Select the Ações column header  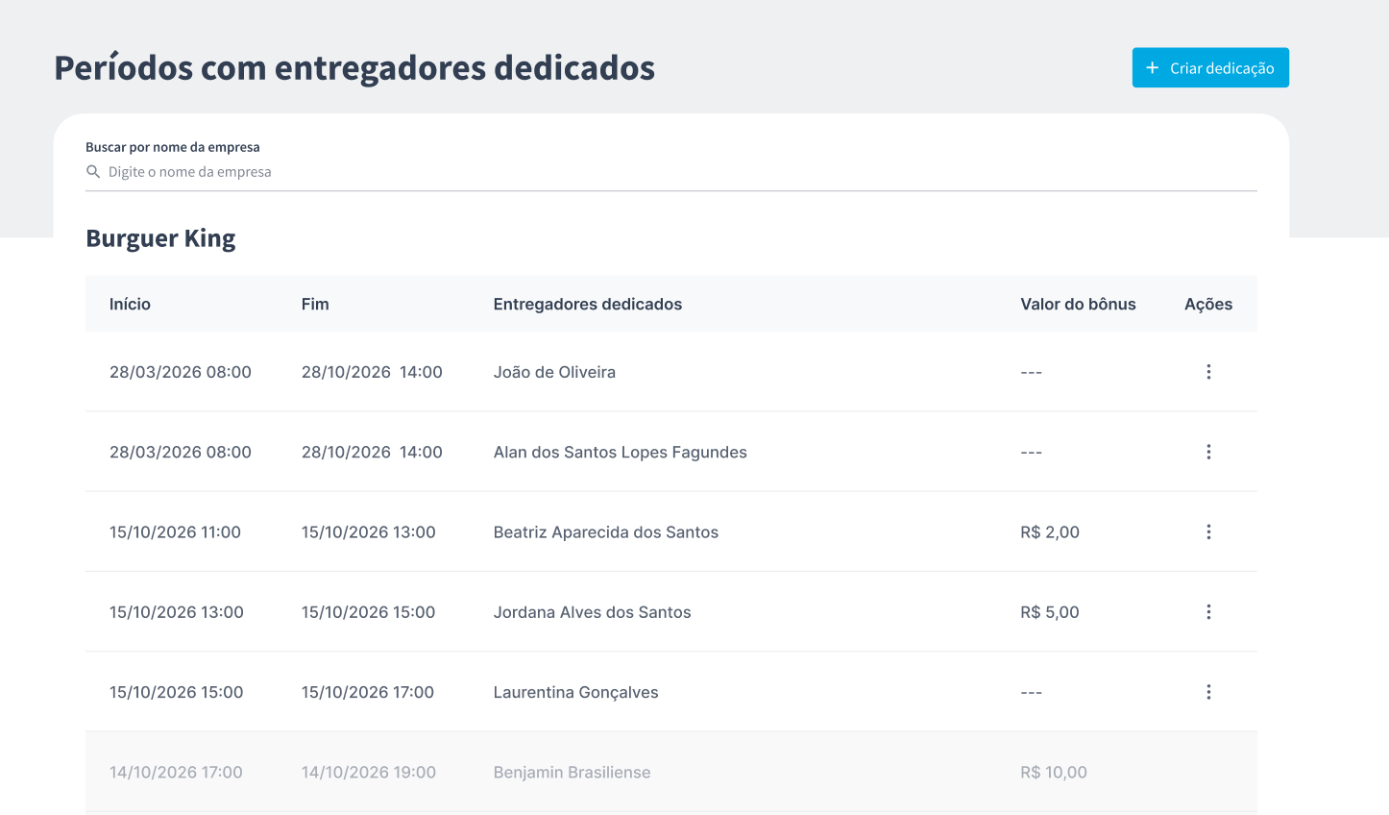coord(1208,304)
